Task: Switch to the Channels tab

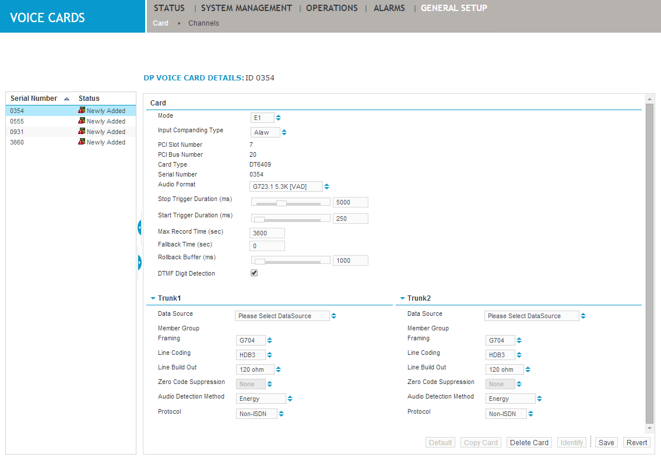Action: (203, 23)
